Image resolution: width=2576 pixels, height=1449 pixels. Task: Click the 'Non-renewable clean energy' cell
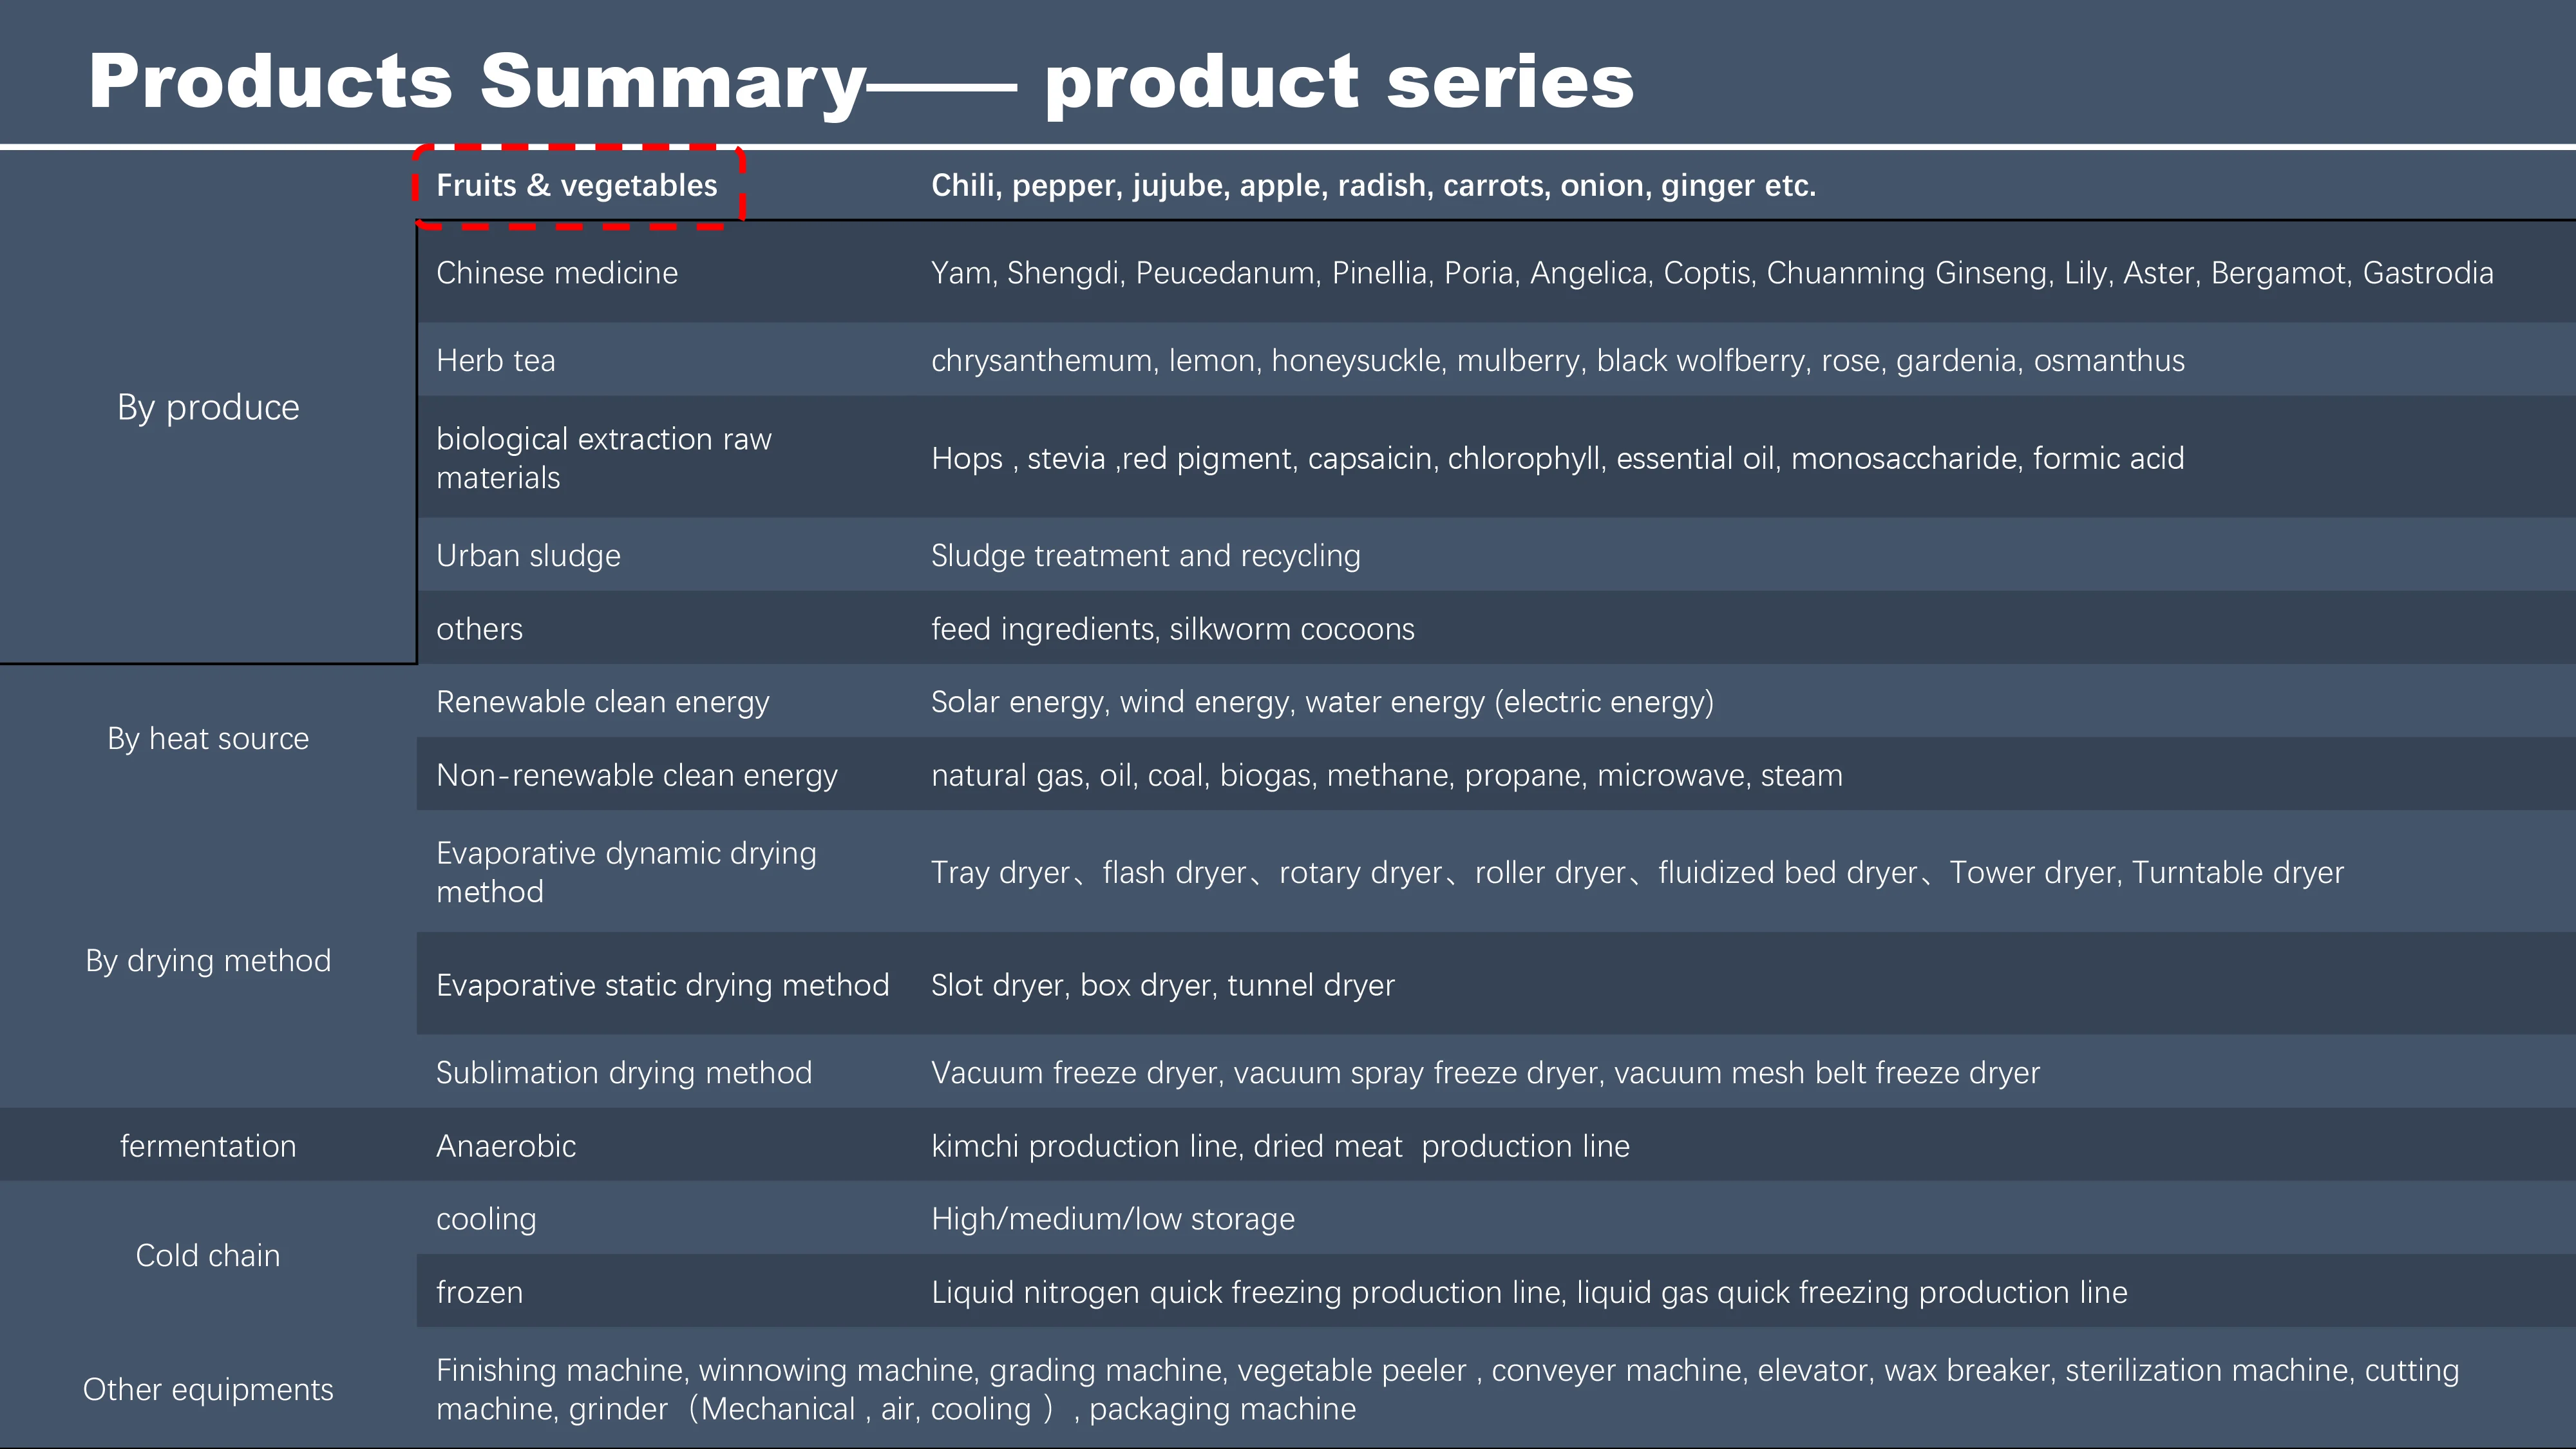click(x=636, y=776)
